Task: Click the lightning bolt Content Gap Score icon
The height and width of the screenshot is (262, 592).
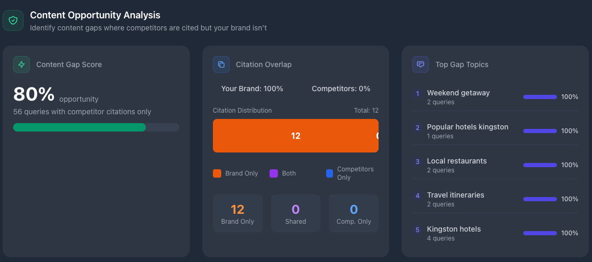Action: coord(21,64)
